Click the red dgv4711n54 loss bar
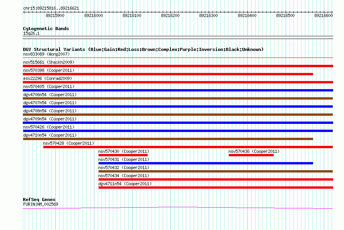The image size is (344, 230). 216,188
